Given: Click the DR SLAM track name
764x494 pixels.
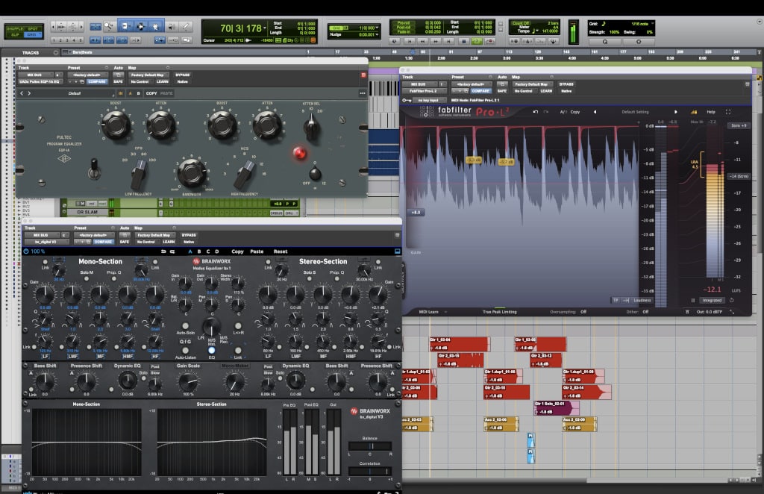Looking at the screenshot, I should click(x=87, y=212).
